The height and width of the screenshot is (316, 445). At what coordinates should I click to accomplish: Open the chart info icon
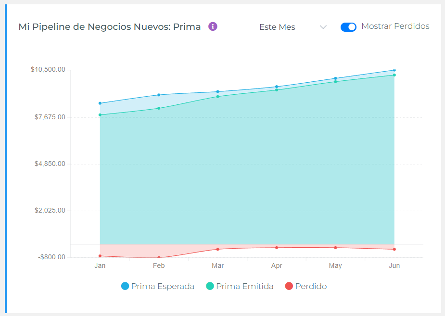point(213,26)
